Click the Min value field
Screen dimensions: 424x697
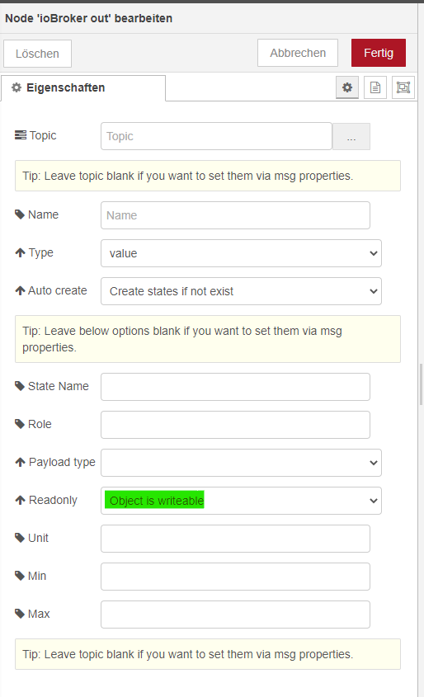click(235, 577)
